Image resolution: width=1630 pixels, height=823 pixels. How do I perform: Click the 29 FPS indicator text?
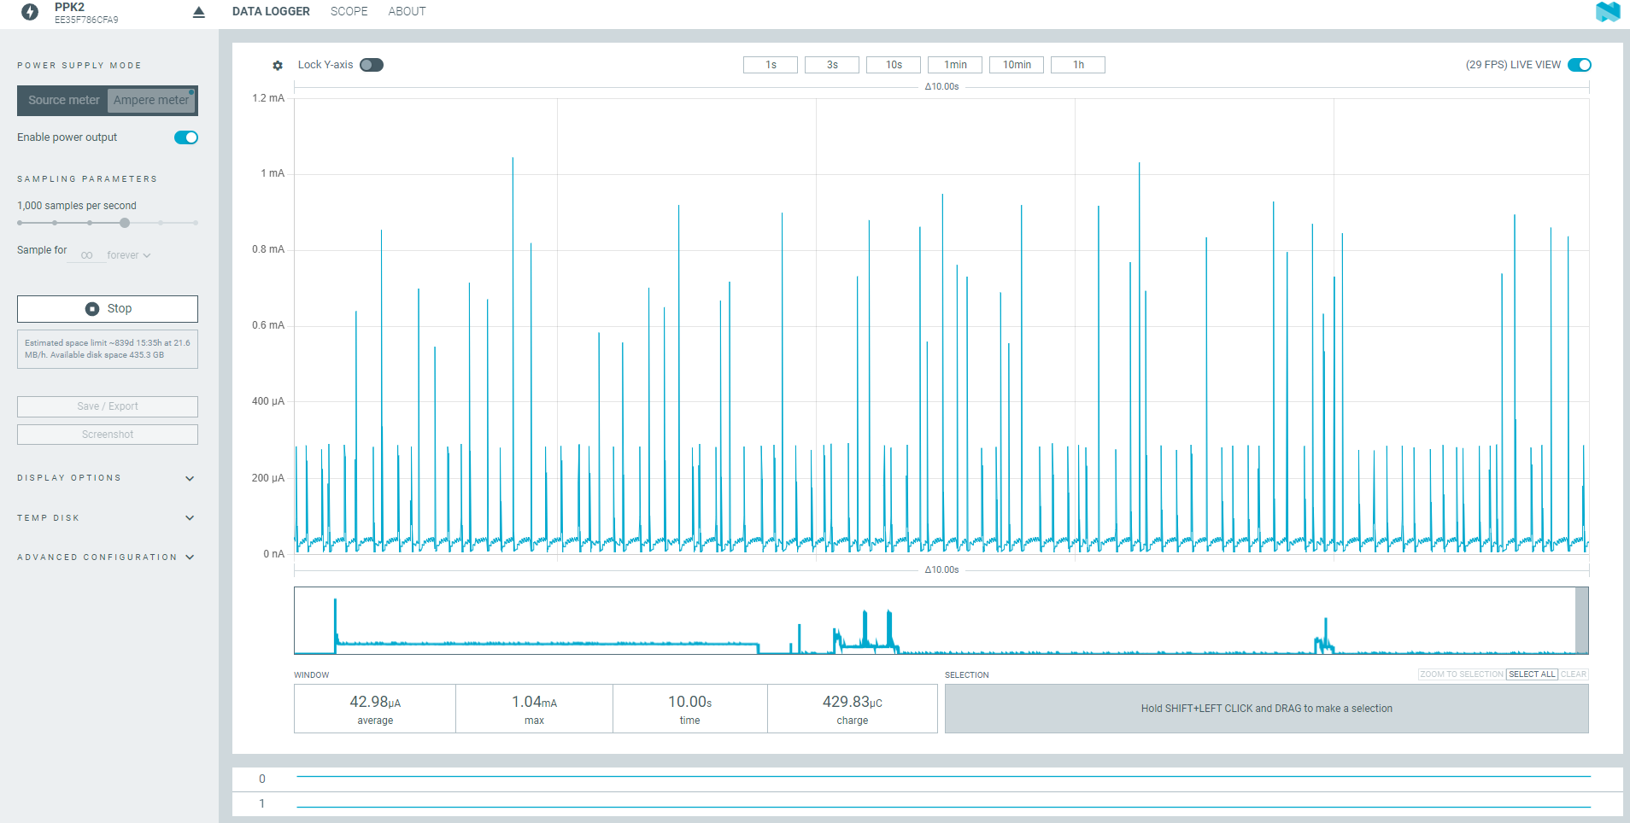tap(1486, 65)
